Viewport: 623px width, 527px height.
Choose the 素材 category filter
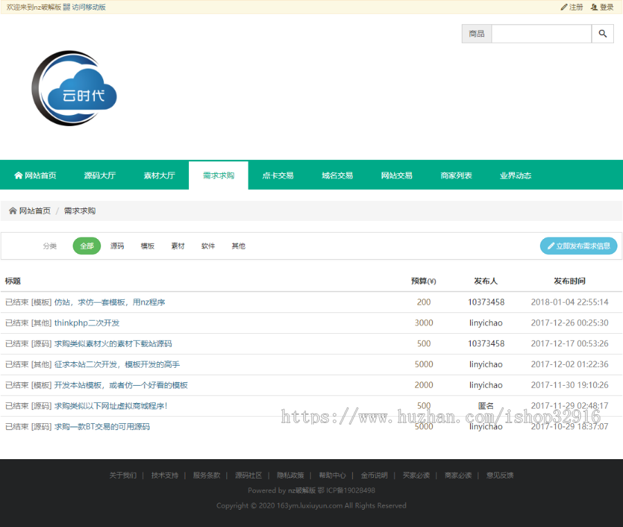click(178, 246)
